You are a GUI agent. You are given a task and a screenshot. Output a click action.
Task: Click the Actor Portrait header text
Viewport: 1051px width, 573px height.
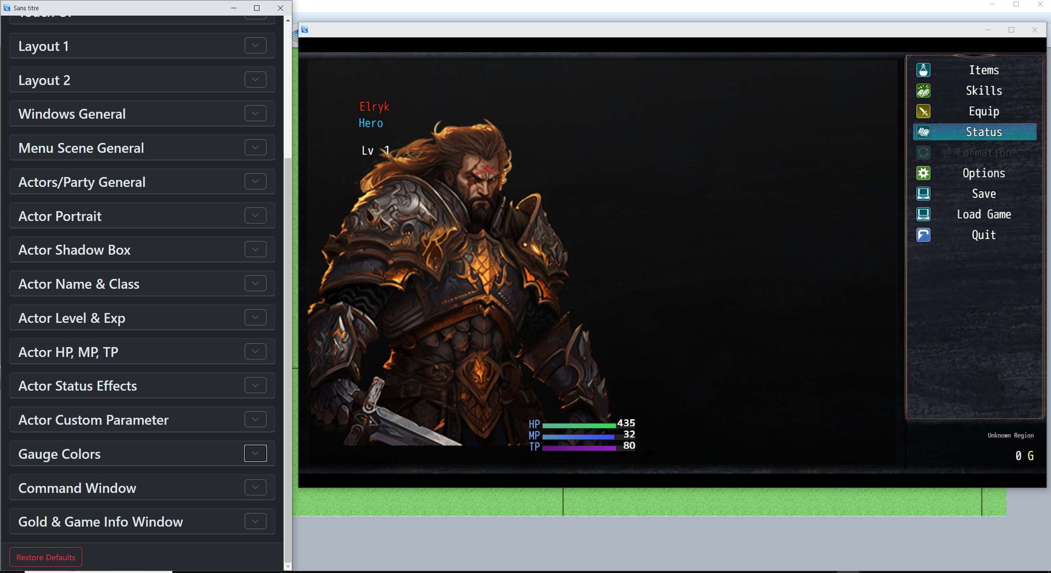(x=60, y=216)
